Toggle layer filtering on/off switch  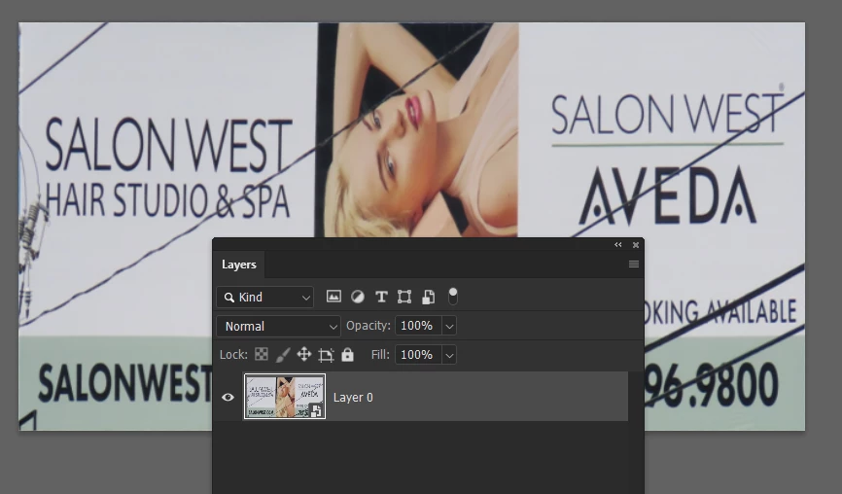(453, 297)
